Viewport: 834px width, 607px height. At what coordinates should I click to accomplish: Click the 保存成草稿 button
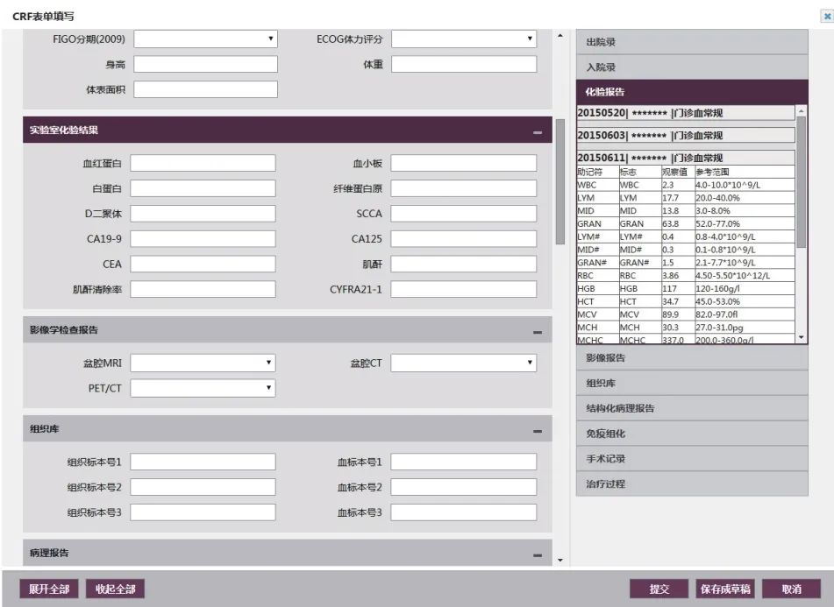724,589
